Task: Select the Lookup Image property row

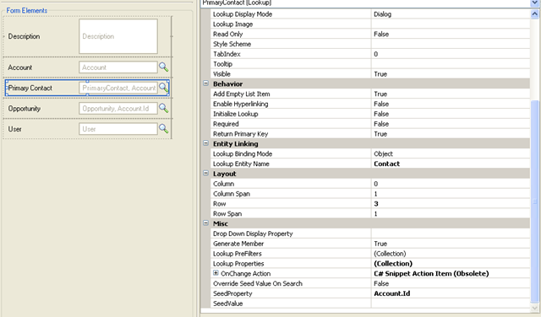Action: point(370,24)
